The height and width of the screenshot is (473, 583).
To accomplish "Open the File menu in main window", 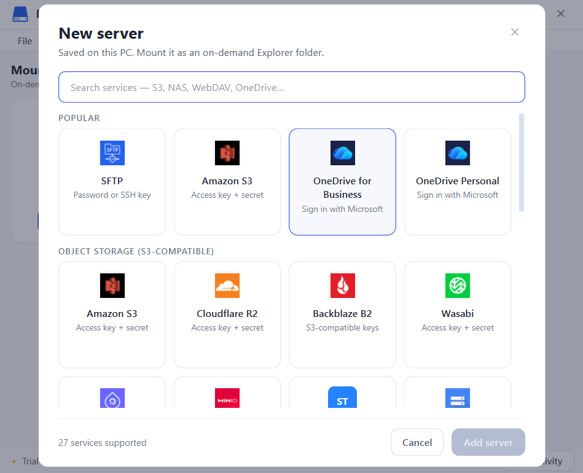I will [25, 41].
